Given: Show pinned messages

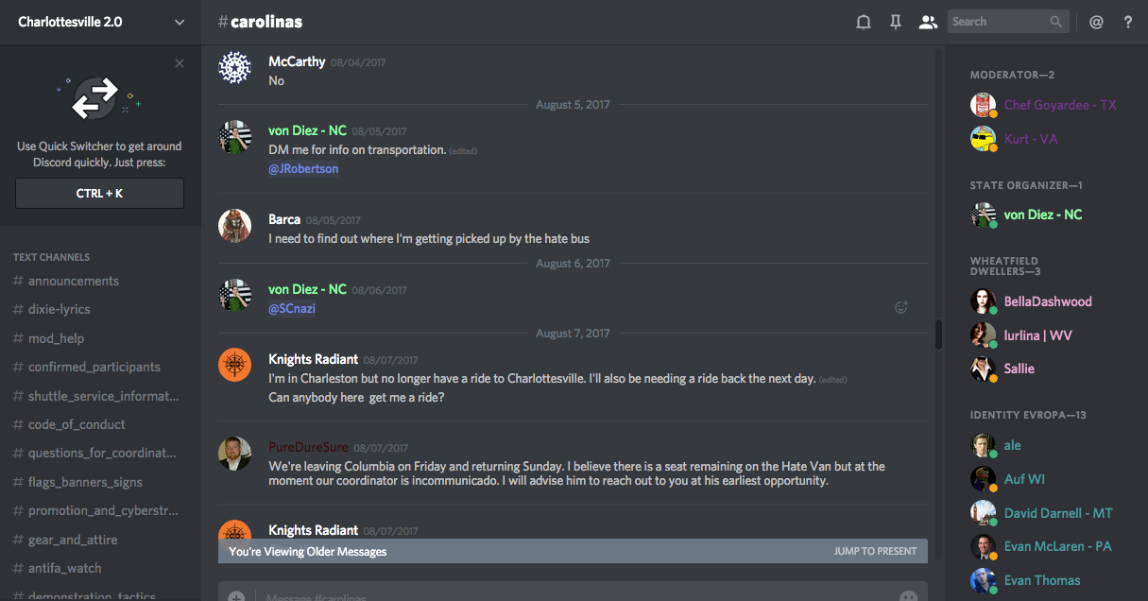Looking at the screenshot, I should tap(896, 22).
